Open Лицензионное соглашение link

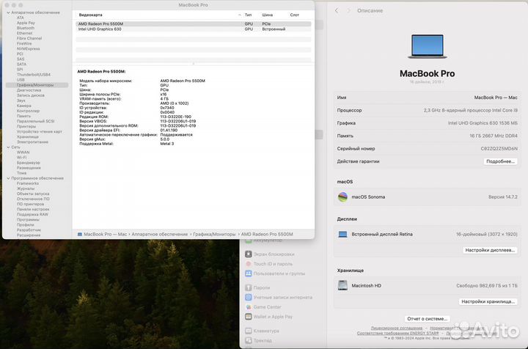click(397, 328)
